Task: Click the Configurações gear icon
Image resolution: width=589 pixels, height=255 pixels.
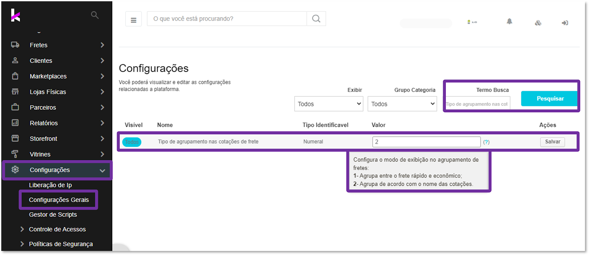Action: pyautogui.click(x=15, y=170)
